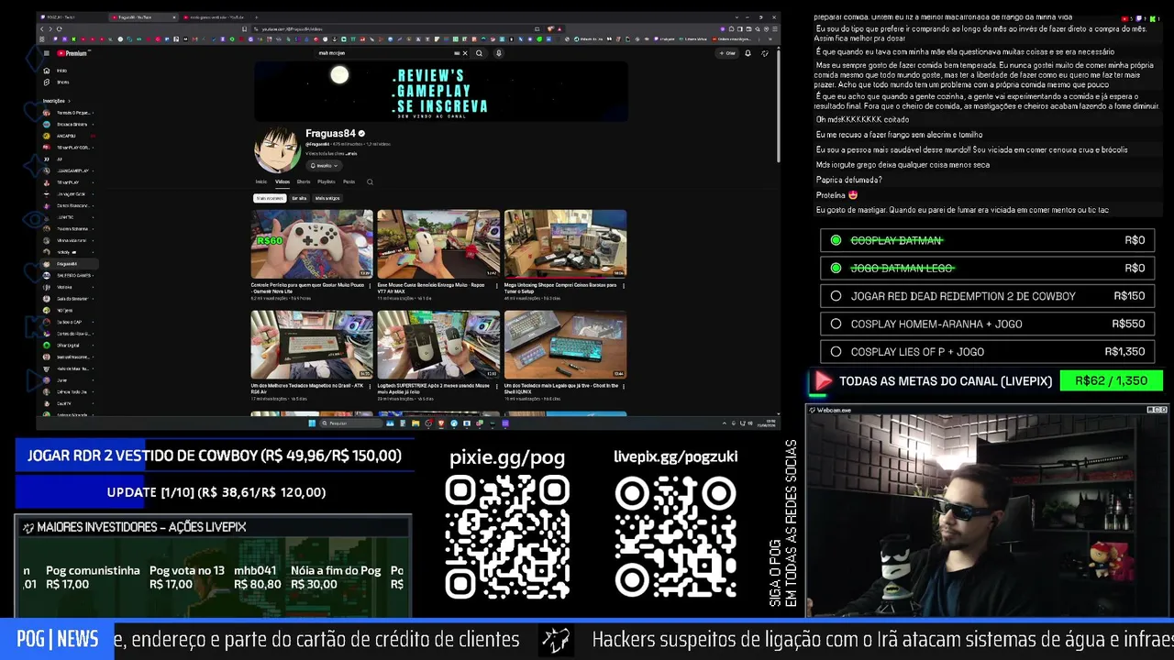Click the R$62 / 1,350 goal progress bar
Image resolution: width=1174 pixels, height=660 pixels.
click(x=1111, y=380)
